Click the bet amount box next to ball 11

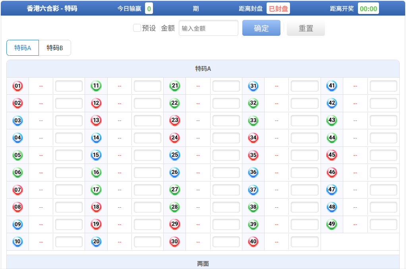(148, 86)
